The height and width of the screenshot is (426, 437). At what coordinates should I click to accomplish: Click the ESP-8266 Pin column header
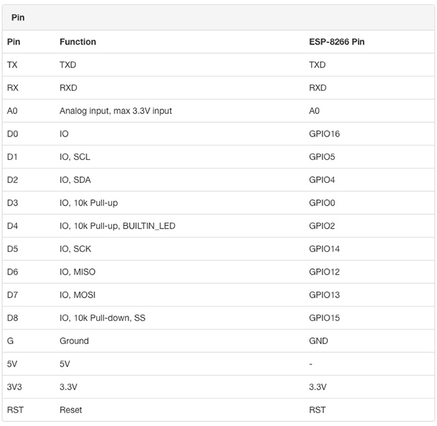click(337, 42)
